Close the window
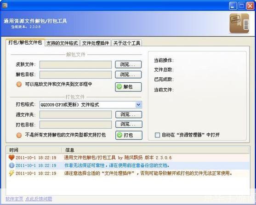Viewport: 256px width, 205px height. pyautogui.click(x=250, y=6)
